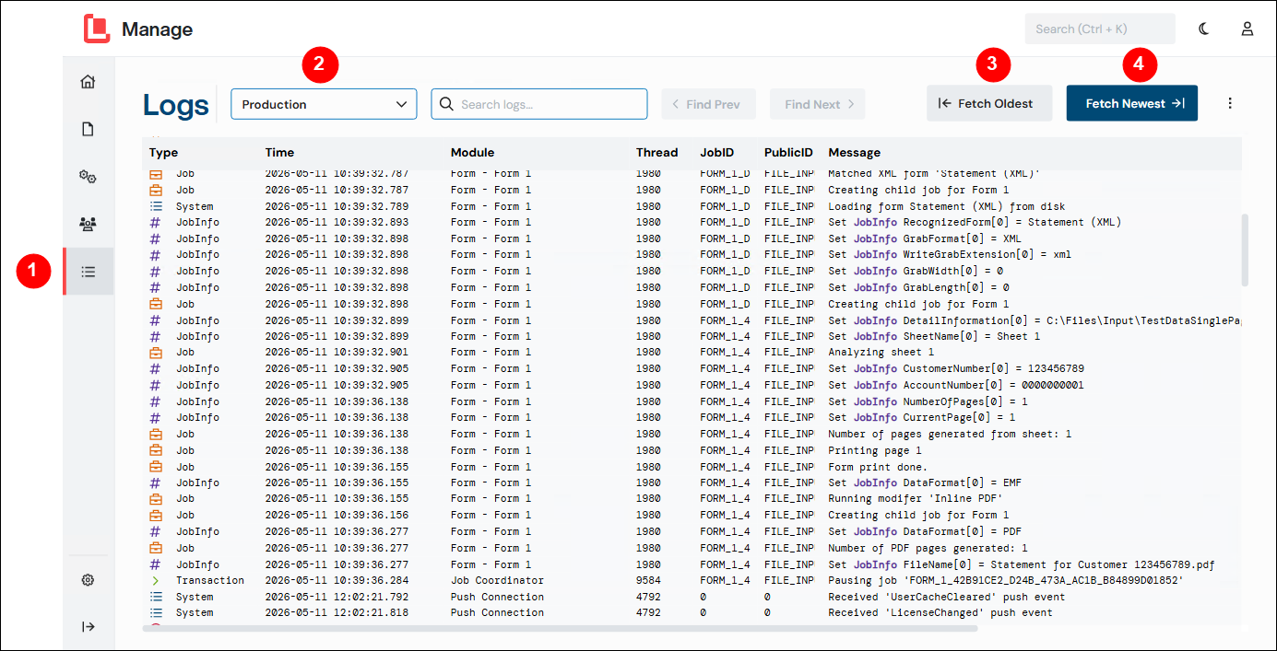Click hash icon of 'Set JobInfo DataFormat[0] = EMF' row
The height and width of the screenshot is (651, 1277).
(x=156, y=482)
